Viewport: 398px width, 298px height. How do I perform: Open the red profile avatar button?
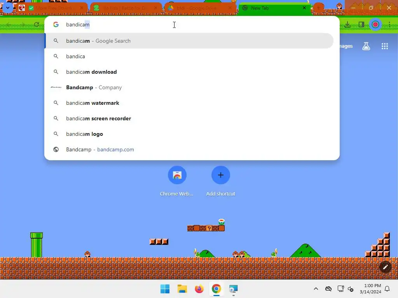coord(375,24)
